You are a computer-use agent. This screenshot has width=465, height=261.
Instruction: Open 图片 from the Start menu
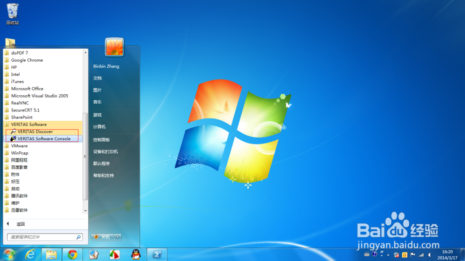pos(97,90)
